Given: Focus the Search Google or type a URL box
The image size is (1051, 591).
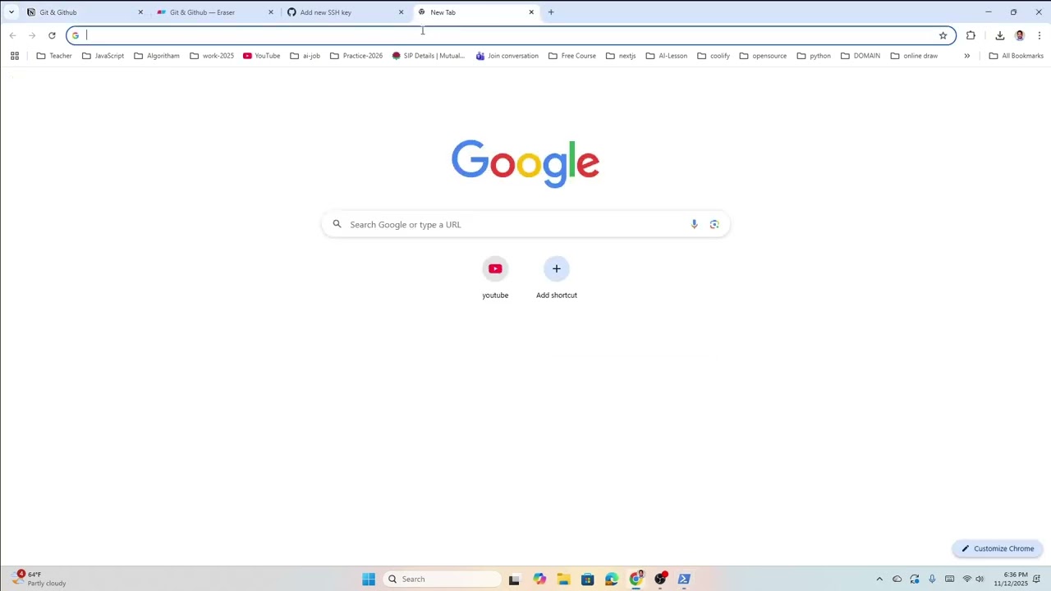Looking at the screenshot, I should (525, 224).
